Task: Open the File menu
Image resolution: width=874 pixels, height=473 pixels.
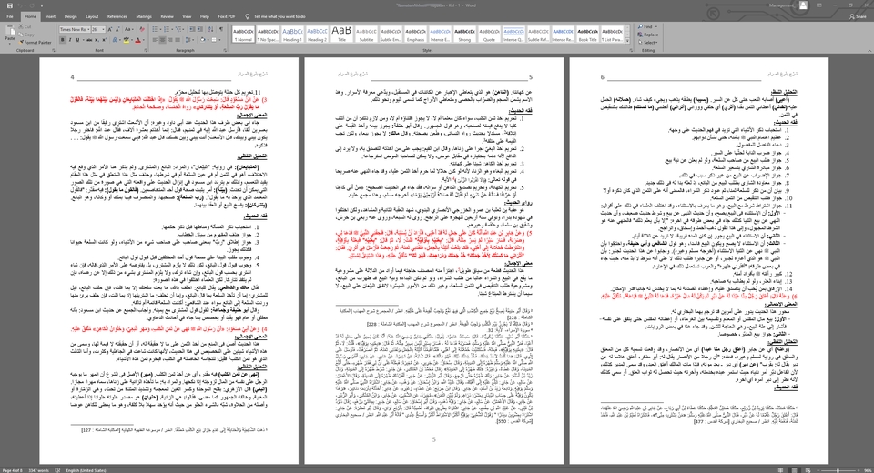Action: point(9,16)
